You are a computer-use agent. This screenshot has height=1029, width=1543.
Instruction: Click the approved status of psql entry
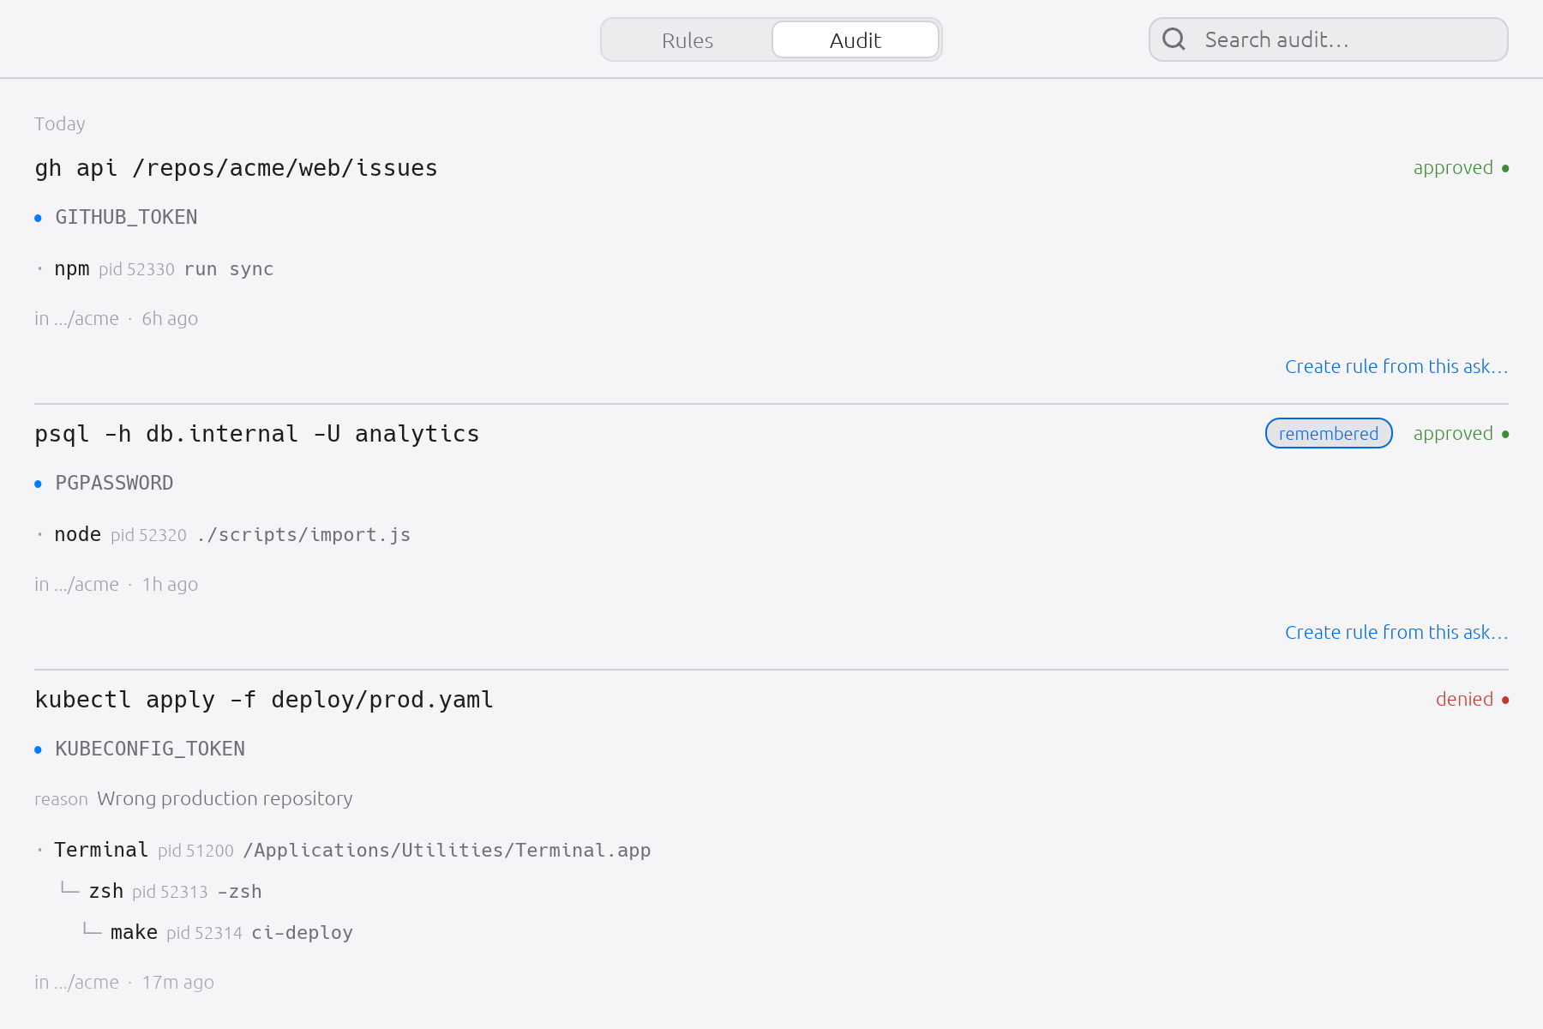[1461, 434]
